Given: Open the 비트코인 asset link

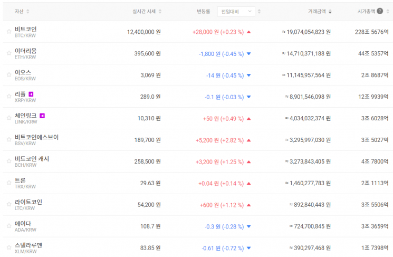Looking at the screenshot, I should pos(25,29).
